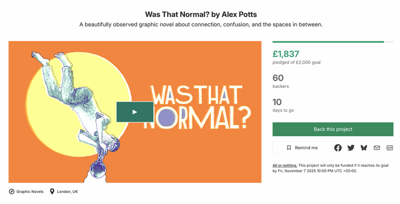Click the compass icon beside Graphic Novels
Image resolution: width=400 pixels, height=204 pixels.
[12, 192]
